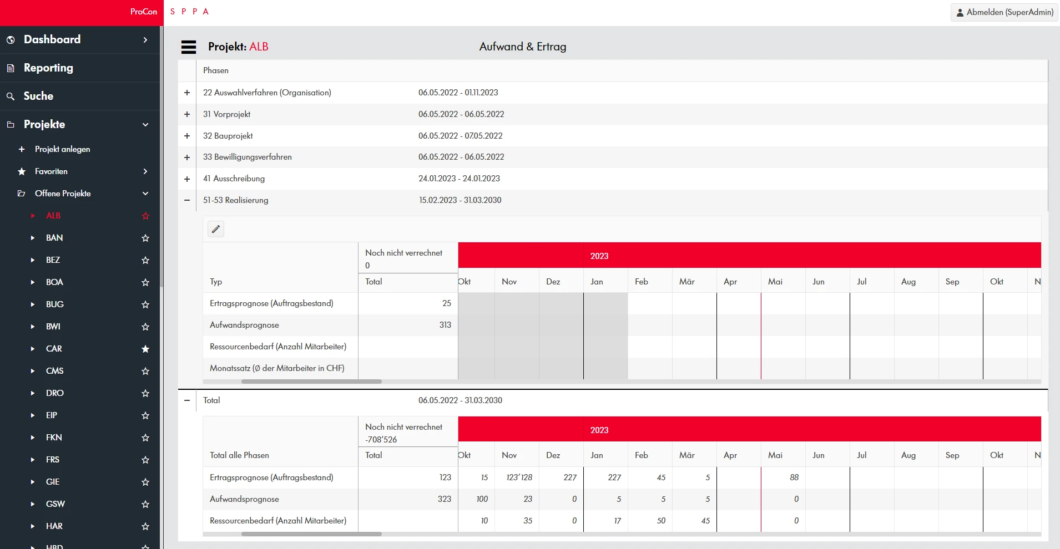This screenshot has height=549, width=1060.
Task: Click the Suche magnifier icon
Action: coord(11,96)
